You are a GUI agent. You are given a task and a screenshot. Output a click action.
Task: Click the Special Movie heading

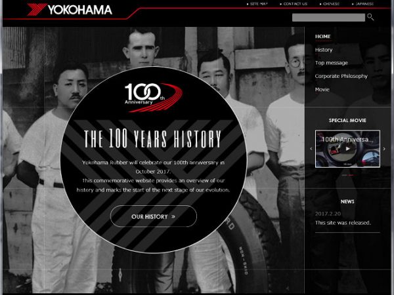[x=347, y=121]
